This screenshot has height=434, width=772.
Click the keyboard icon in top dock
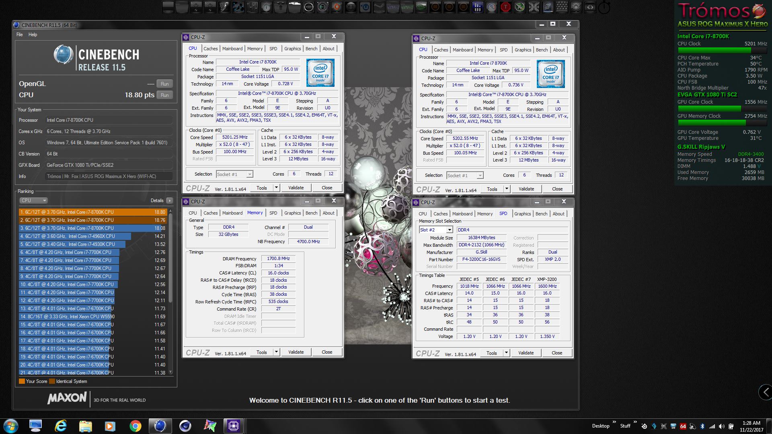pos(562,7)
